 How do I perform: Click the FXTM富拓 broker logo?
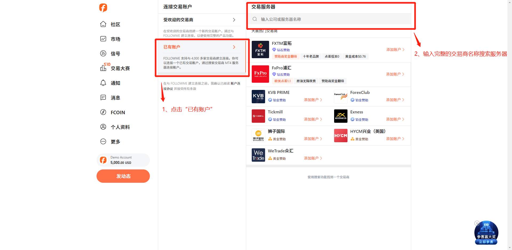260,50
